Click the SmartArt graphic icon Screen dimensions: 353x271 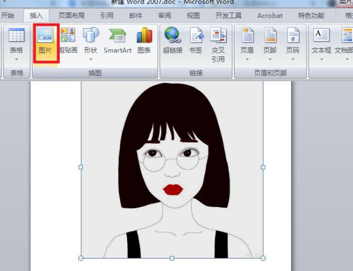(118, 41)
